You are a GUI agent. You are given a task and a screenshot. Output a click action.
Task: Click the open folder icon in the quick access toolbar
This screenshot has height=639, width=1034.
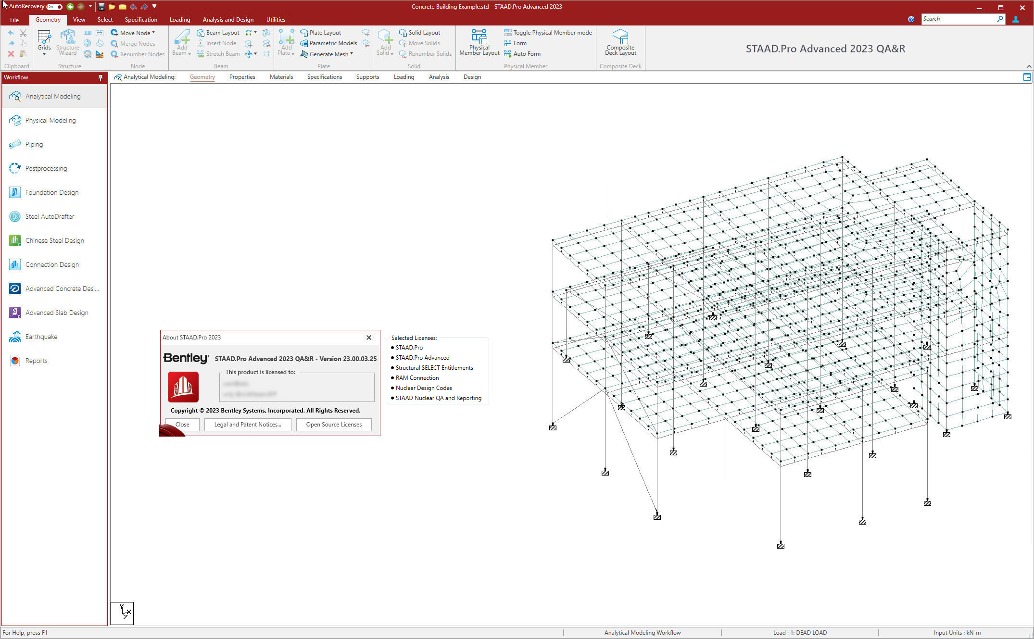112,7
